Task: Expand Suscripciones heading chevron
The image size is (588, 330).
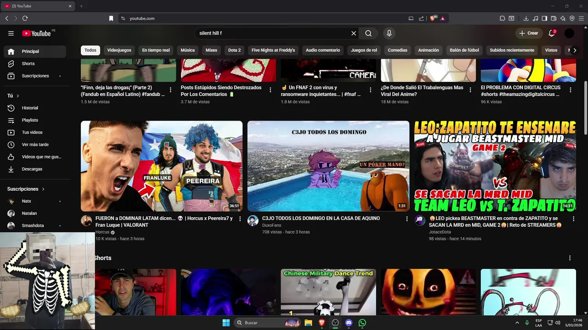Action: [x=43, y=189]
